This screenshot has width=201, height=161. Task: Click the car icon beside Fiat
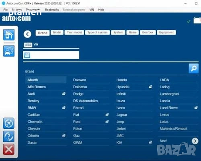107,115
